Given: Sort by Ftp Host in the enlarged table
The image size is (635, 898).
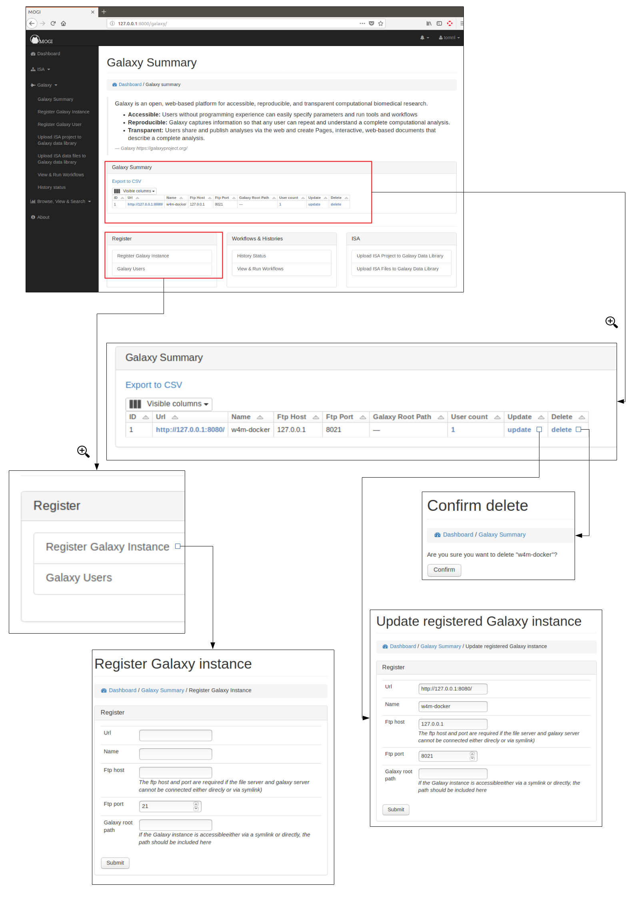Looking at the screenshot, I should point(298,417).
